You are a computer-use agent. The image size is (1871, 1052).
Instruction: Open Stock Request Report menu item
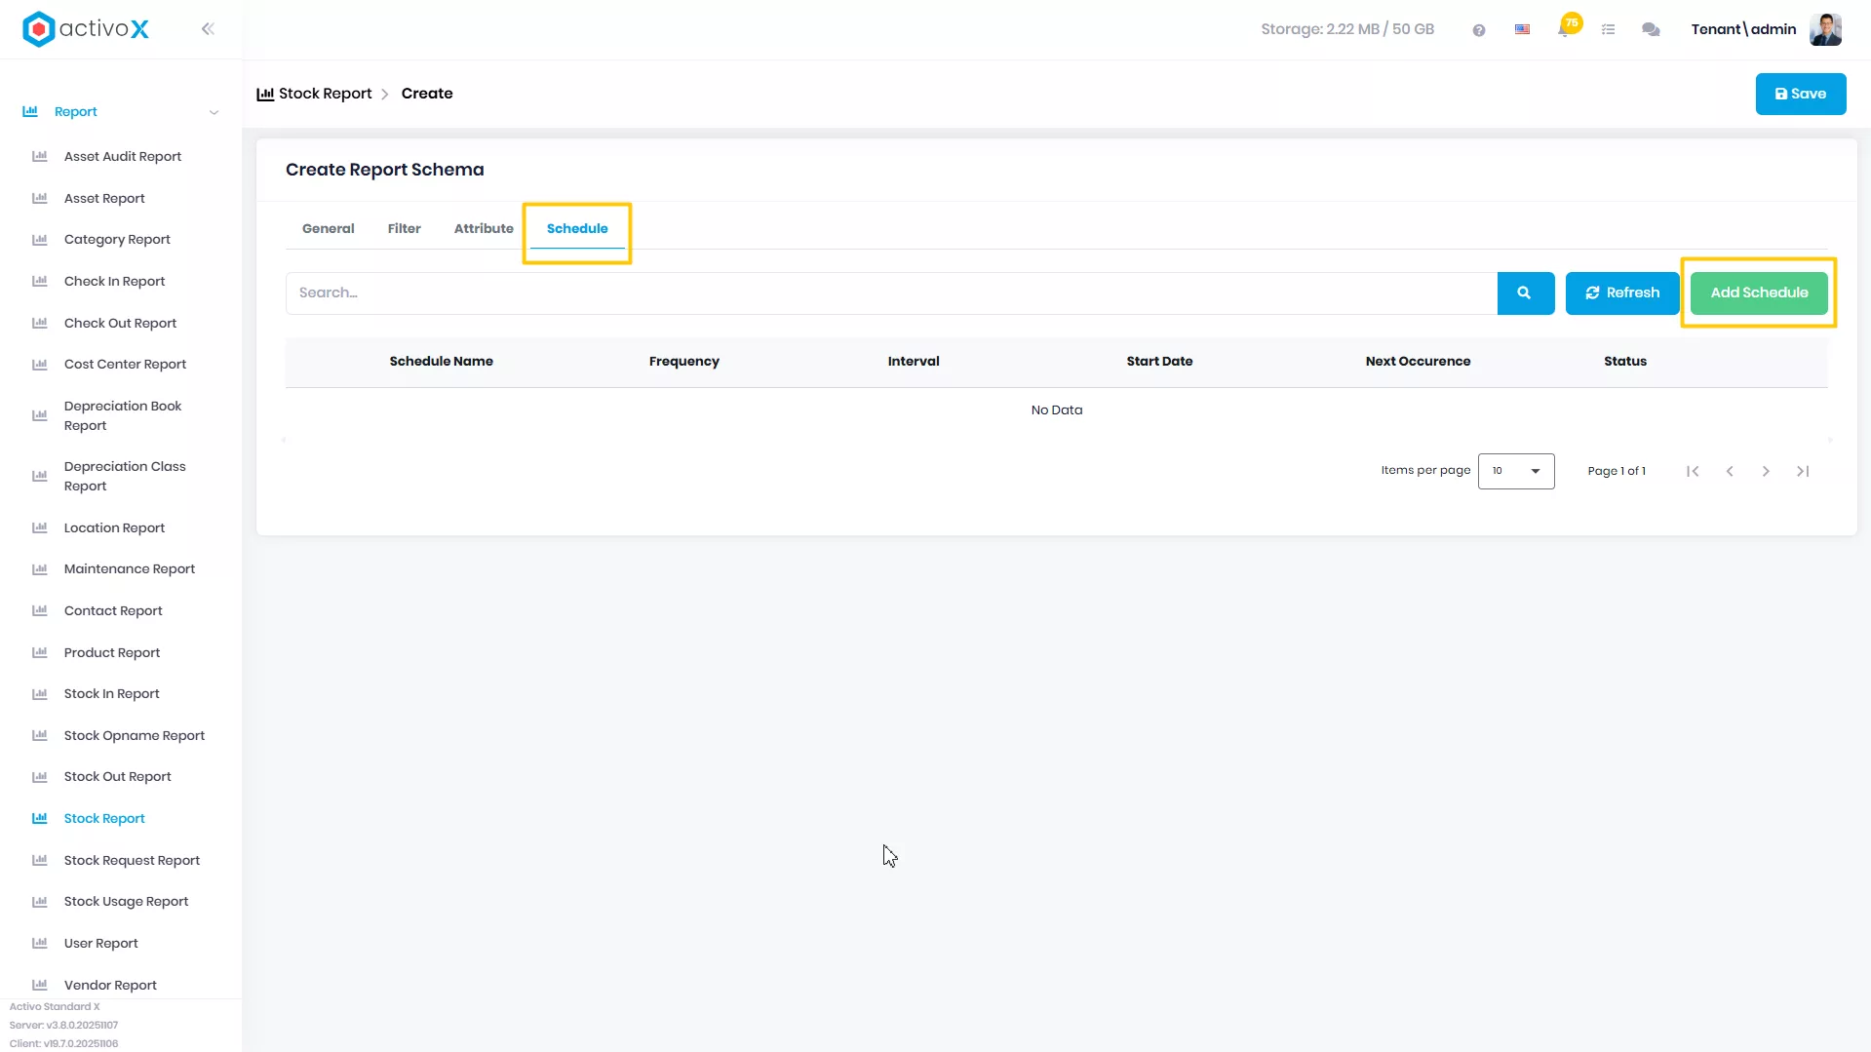pos(132,861)
